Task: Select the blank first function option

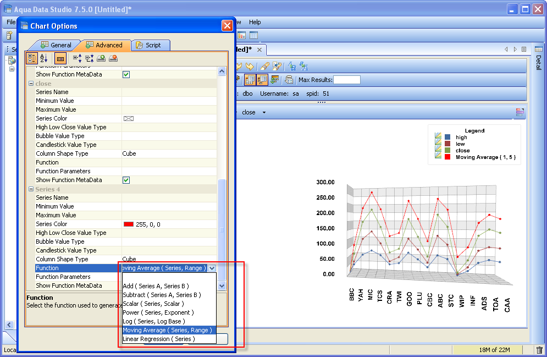Action: pos(169,277)
